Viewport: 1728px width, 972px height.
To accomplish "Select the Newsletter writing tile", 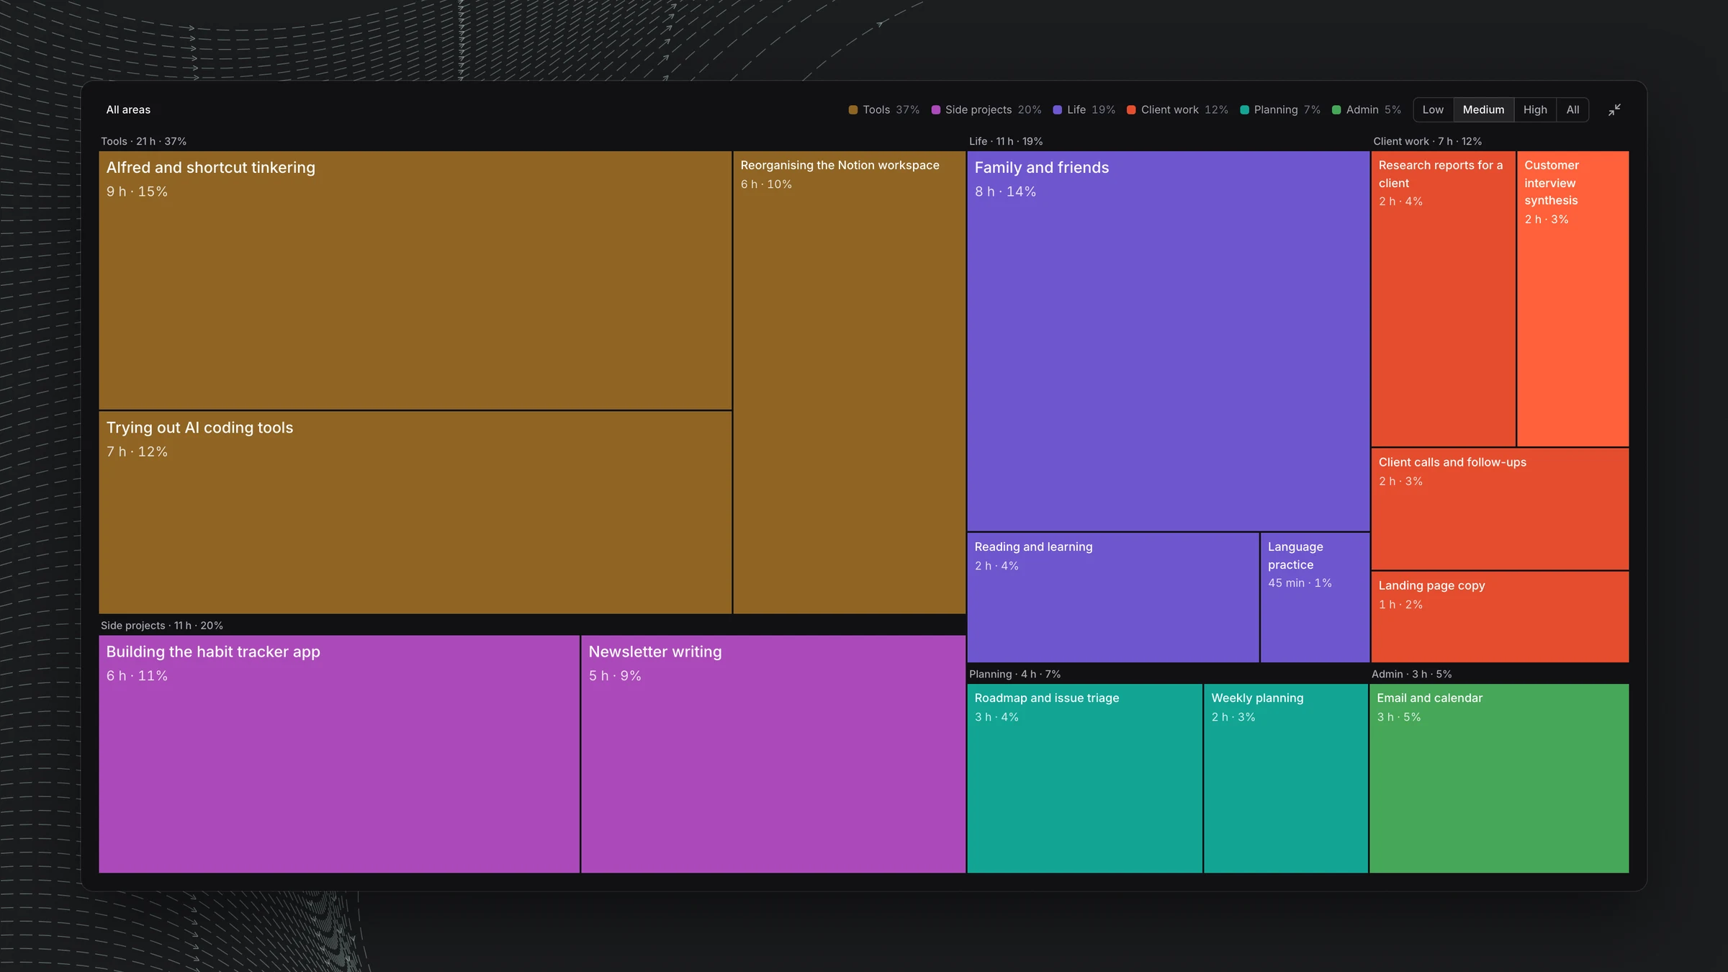I will (773, 754).
